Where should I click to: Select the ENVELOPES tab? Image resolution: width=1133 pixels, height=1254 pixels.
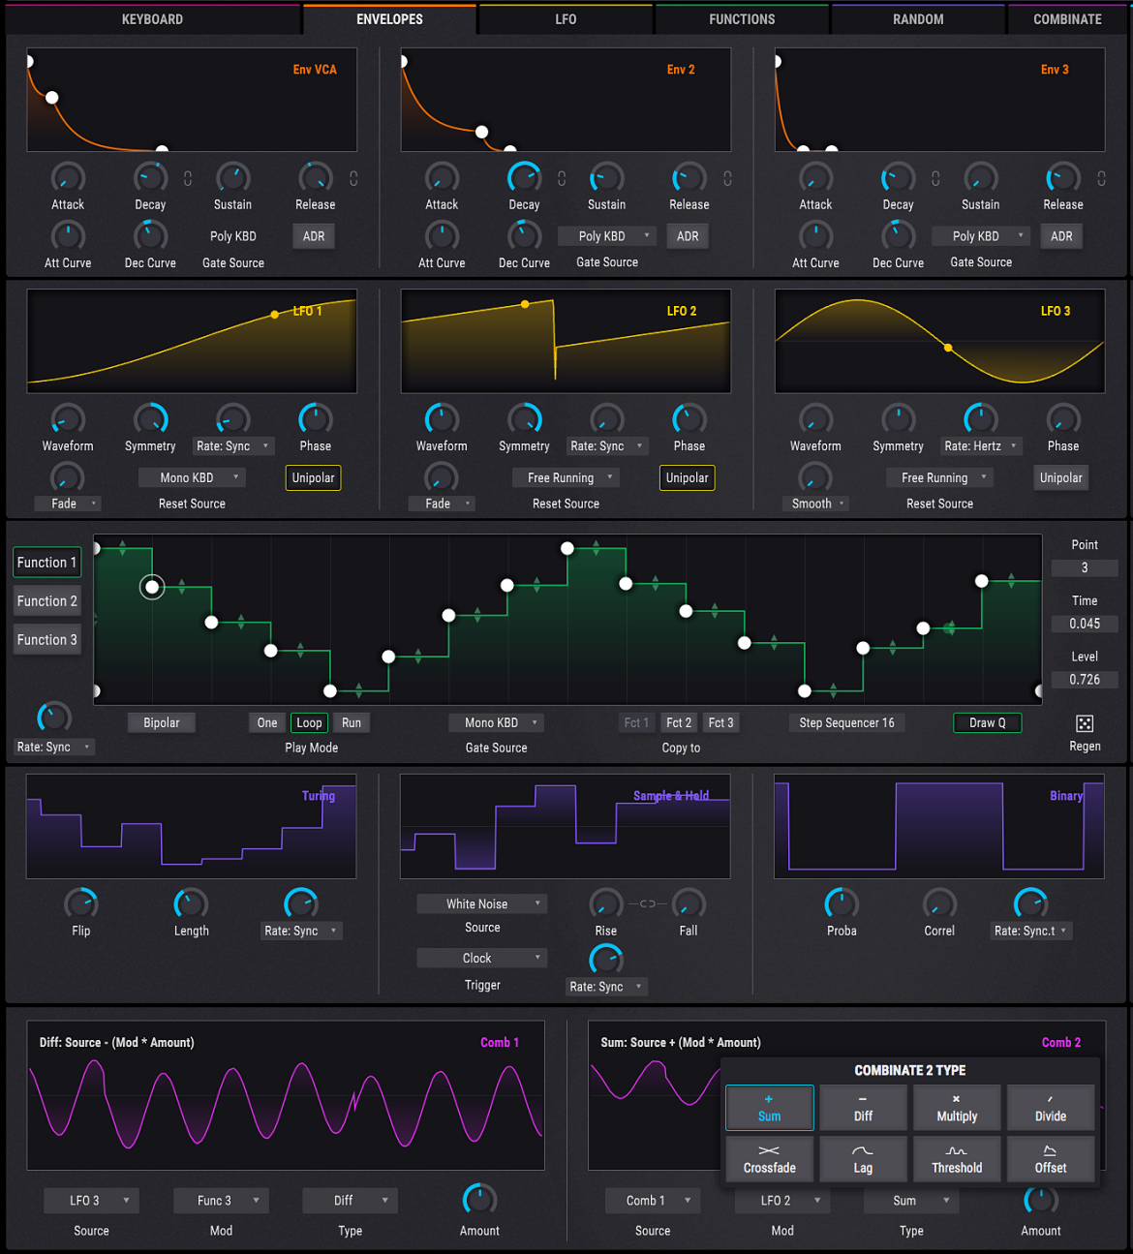[x=390, y=19]
